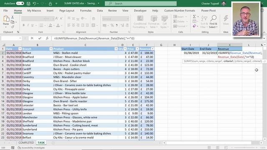Click the Copy icon in Clipboard group
267x150 pixels.
pyautogui.click(x=13, y=22)
